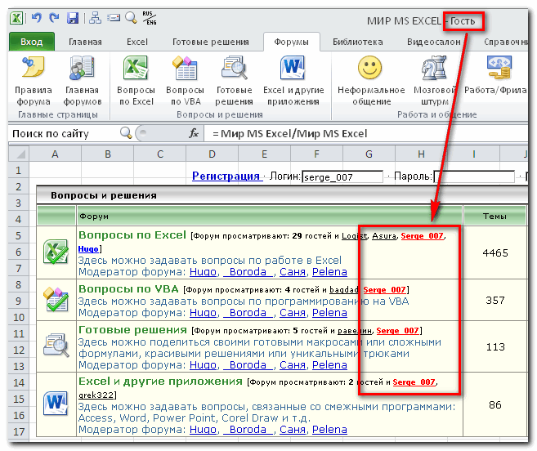The height and width of the screenshot is (451, 537).
Task: Open Главная форумов ribbon icon
Action: click(x=83, y=67)
